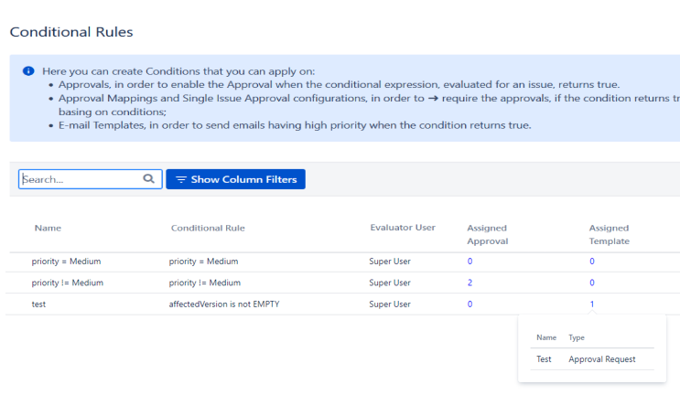Select the priority = Medium rule name
The height and width of the screenshot is (395, 680).
point(66,262)
